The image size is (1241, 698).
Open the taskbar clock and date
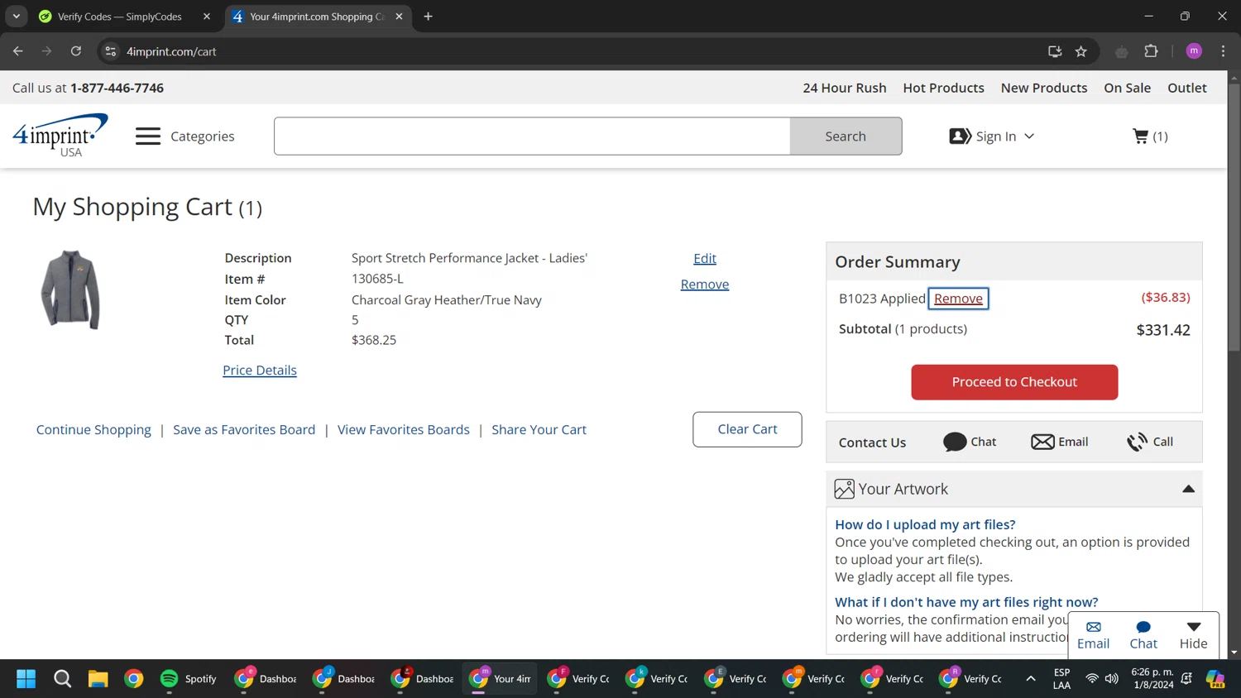1152,678
